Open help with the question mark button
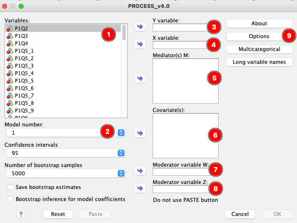This screenshot has width=297, height=223. click(x=21, y=214)
